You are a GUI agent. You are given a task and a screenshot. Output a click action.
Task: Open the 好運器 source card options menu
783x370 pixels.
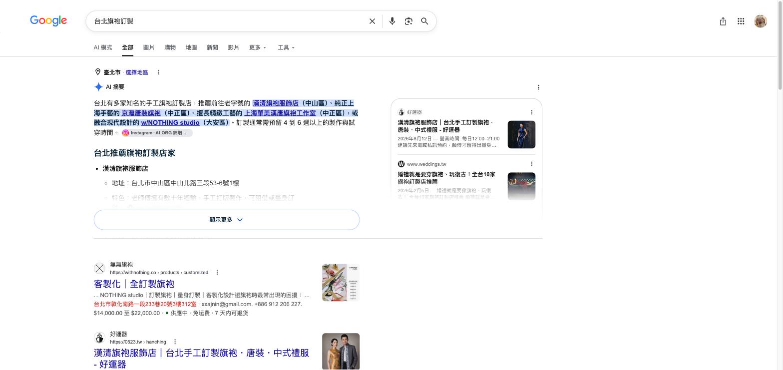(x=531, y=112)
